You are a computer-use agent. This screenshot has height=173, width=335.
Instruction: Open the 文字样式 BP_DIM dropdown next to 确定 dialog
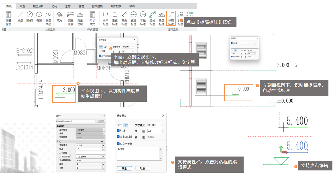(x=155, y=125)
